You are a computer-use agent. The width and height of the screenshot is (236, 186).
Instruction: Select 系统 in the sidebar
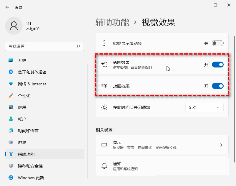22,60
